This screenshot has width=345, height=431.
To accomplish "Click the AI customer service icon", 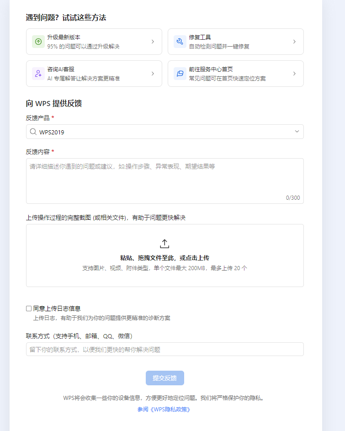I will coord(38,74).
